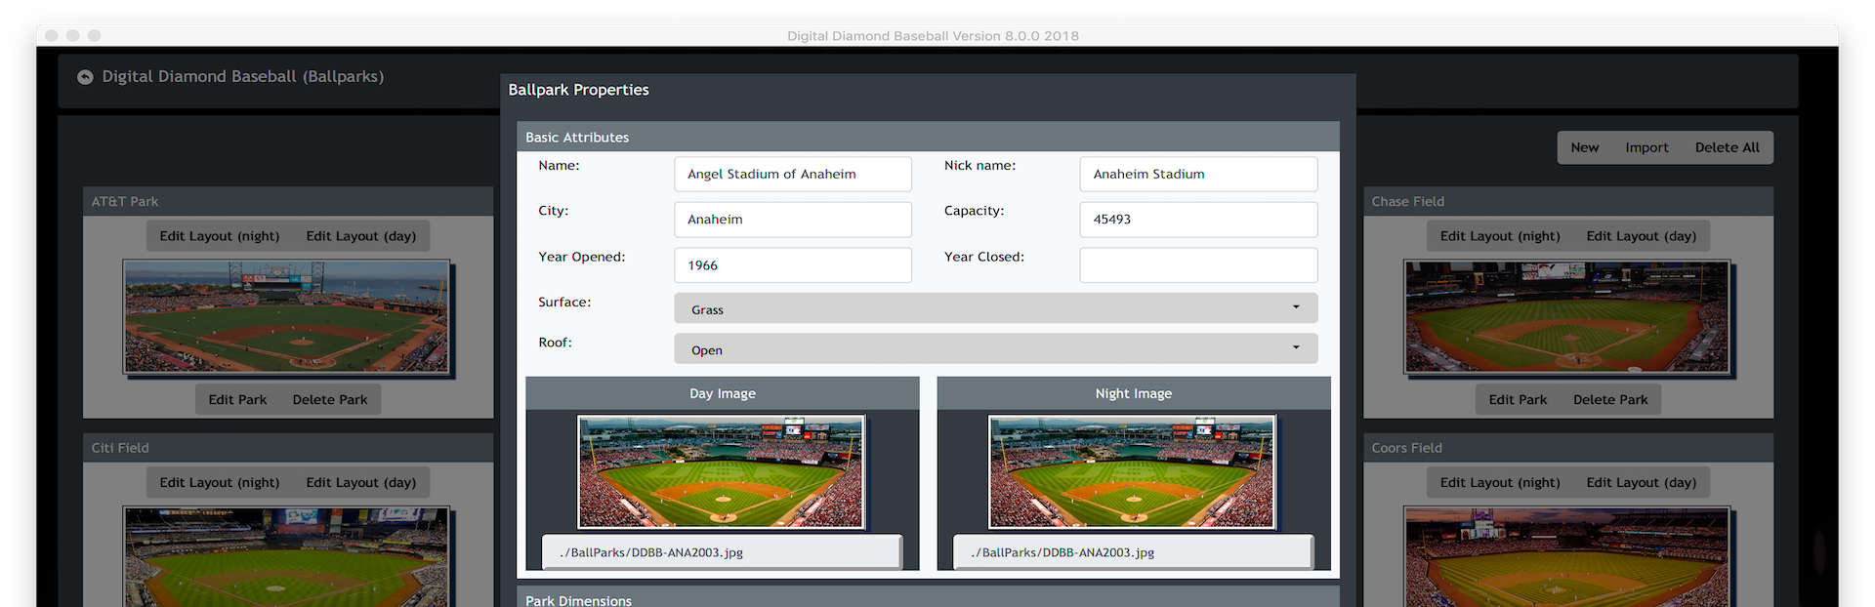Select the Night Image stadium thumbnail
The image size is (1875, 607).
[x=1132, y=471]
